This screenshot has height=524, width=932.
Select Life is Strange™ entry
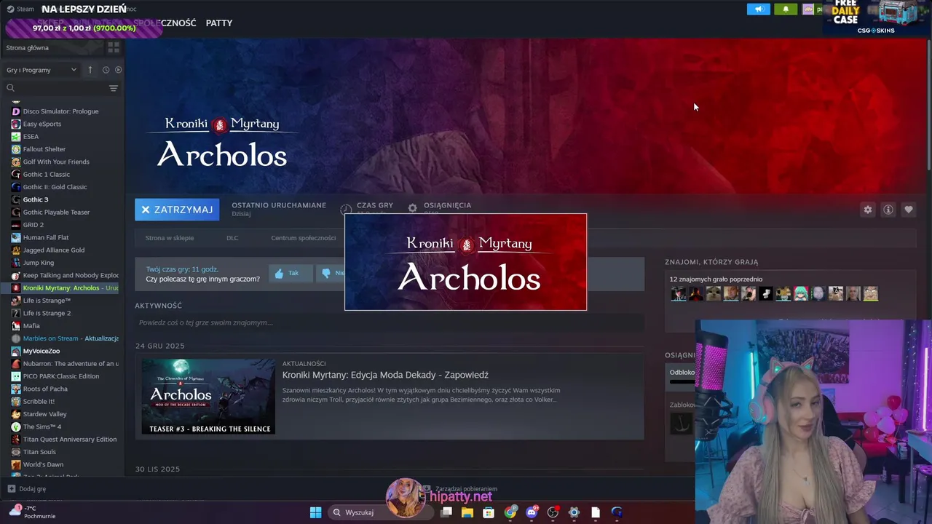point(47,301)
